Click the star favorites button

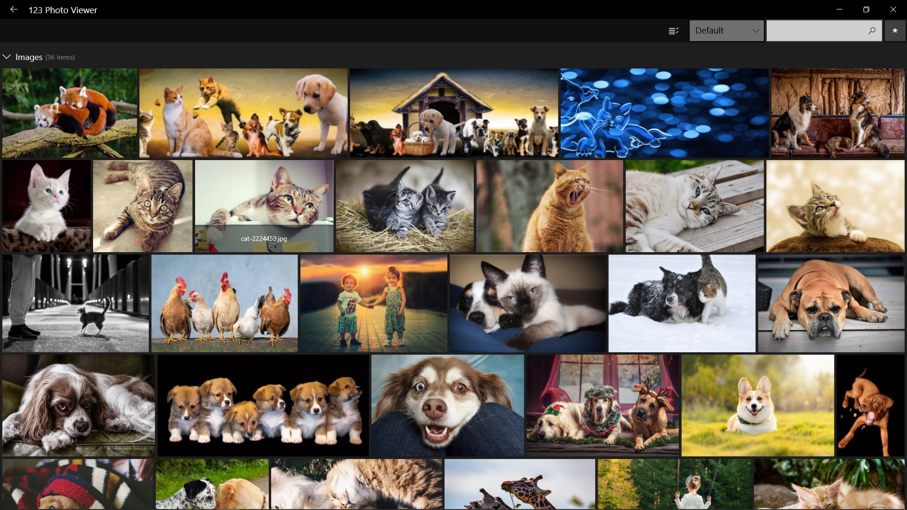click(x=895, y=31)
